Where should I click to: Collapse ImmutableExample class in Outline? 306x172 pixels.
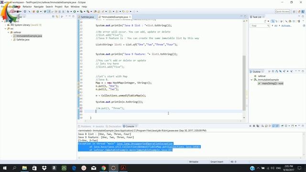pos(251,80)
